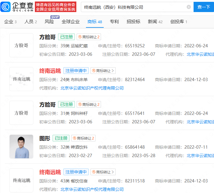
Task: Click 注册申请中 badge on the 24类 entry
Action: 76,71
